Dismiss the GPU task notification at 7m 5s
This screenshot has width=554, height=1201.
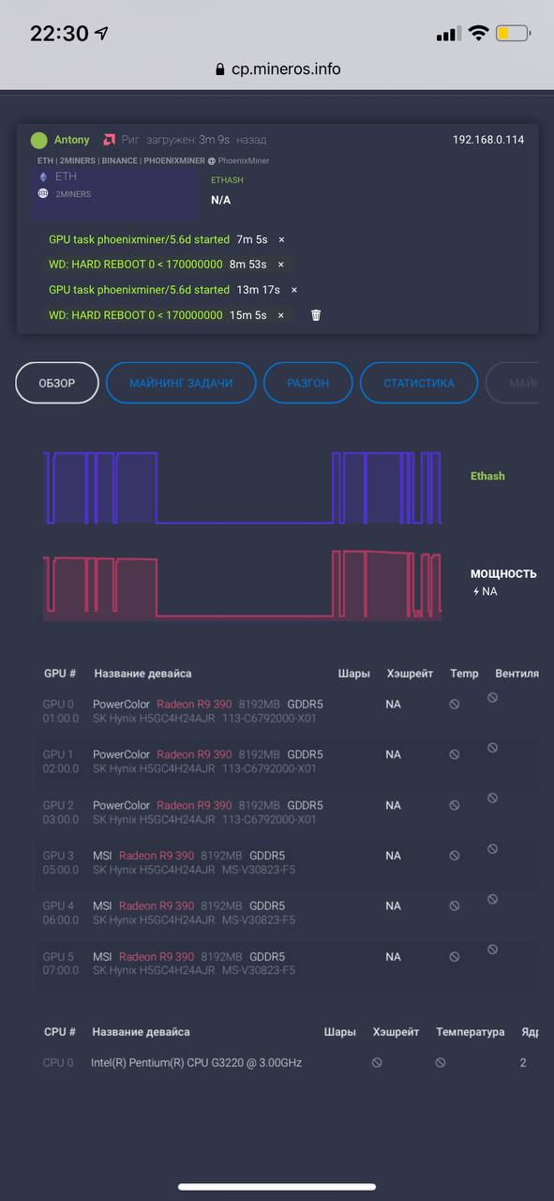click(x=281, y=240)
